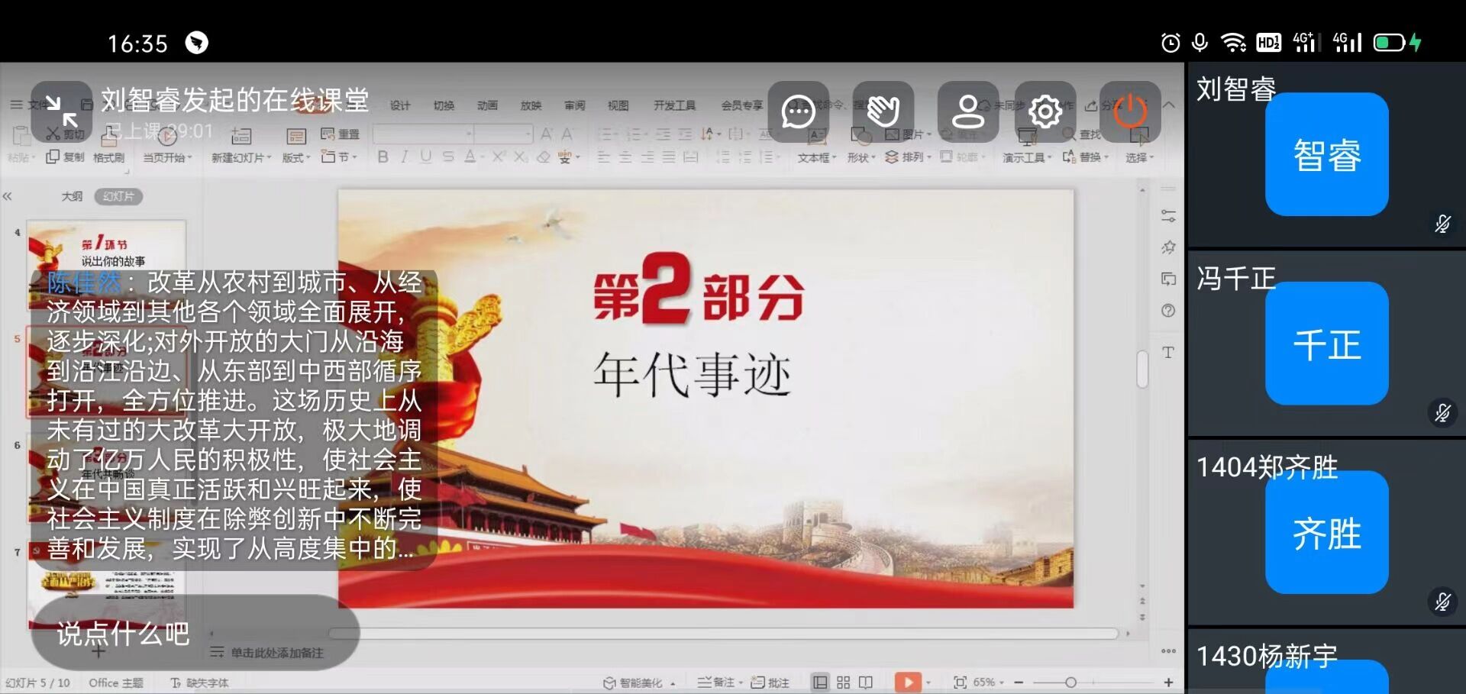
Task: Select the 智睿 participant avatar
Action: pos(1326,154)
